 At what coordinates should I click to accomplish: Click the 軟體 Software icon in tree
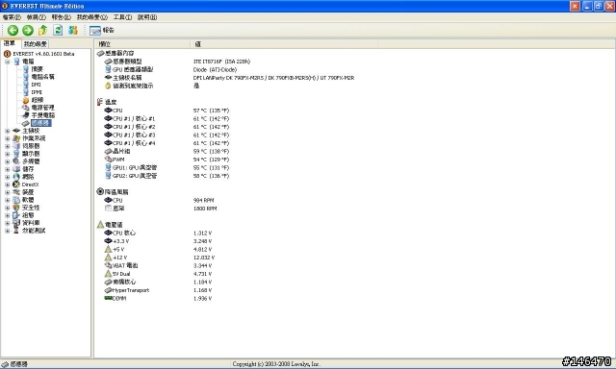[x=16, y=200]
